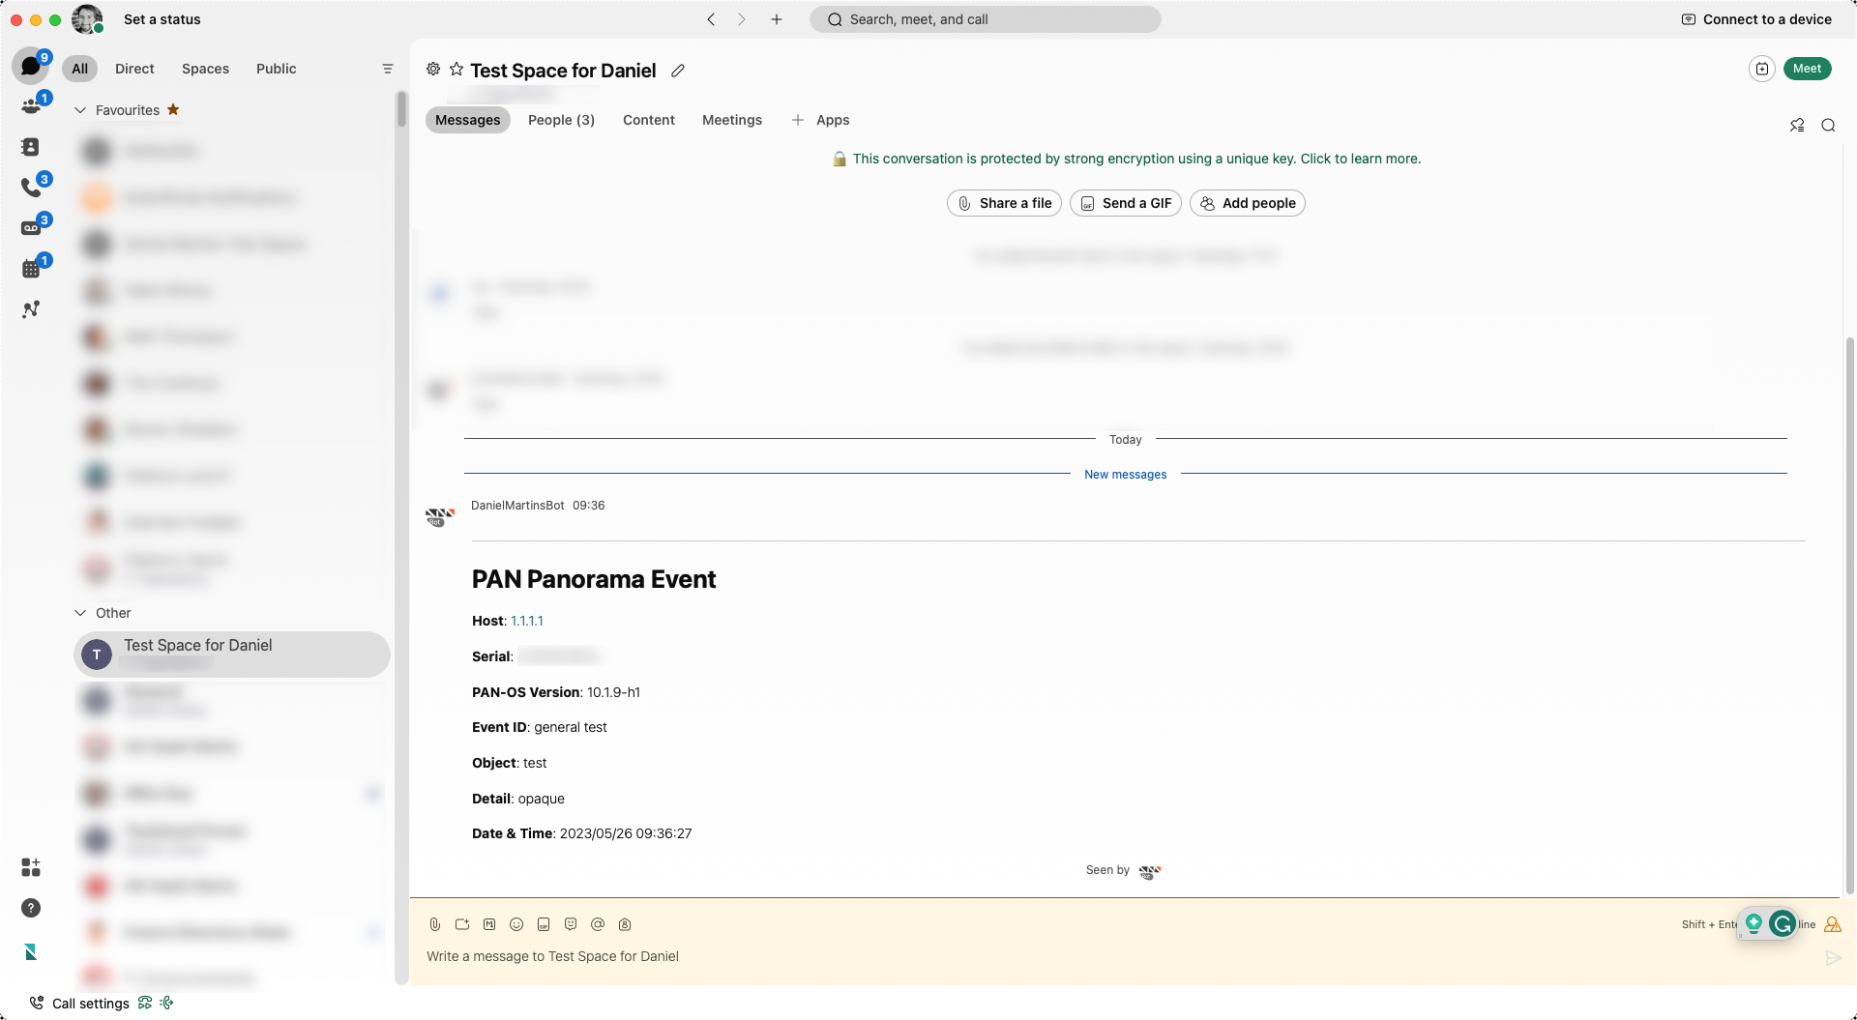This screenshot has height=1020, width=1857.
Task: Click the personal room icon in composer
Action: coord(625,924)
